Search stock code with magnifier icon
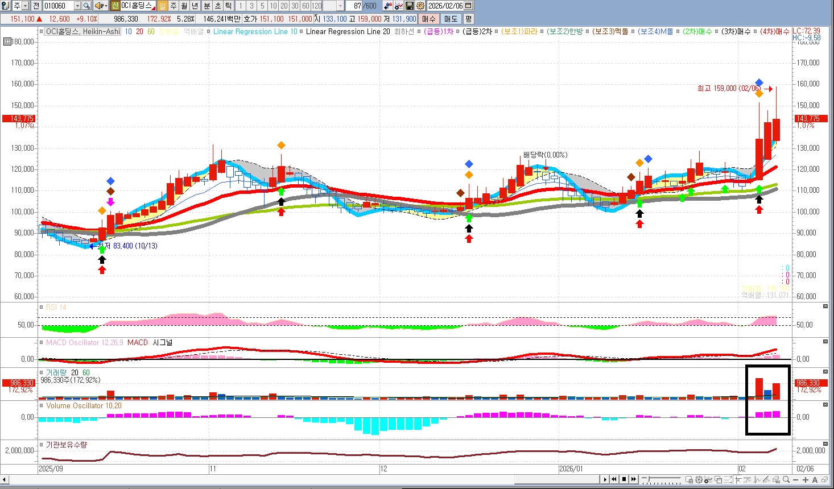 click(x=86, y=6)
